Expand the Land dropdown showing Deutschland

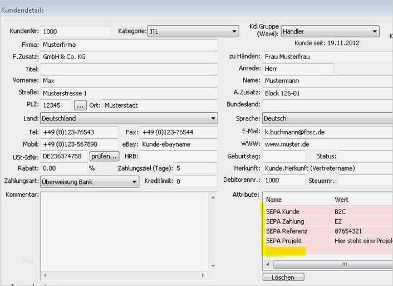coord(129,118)
